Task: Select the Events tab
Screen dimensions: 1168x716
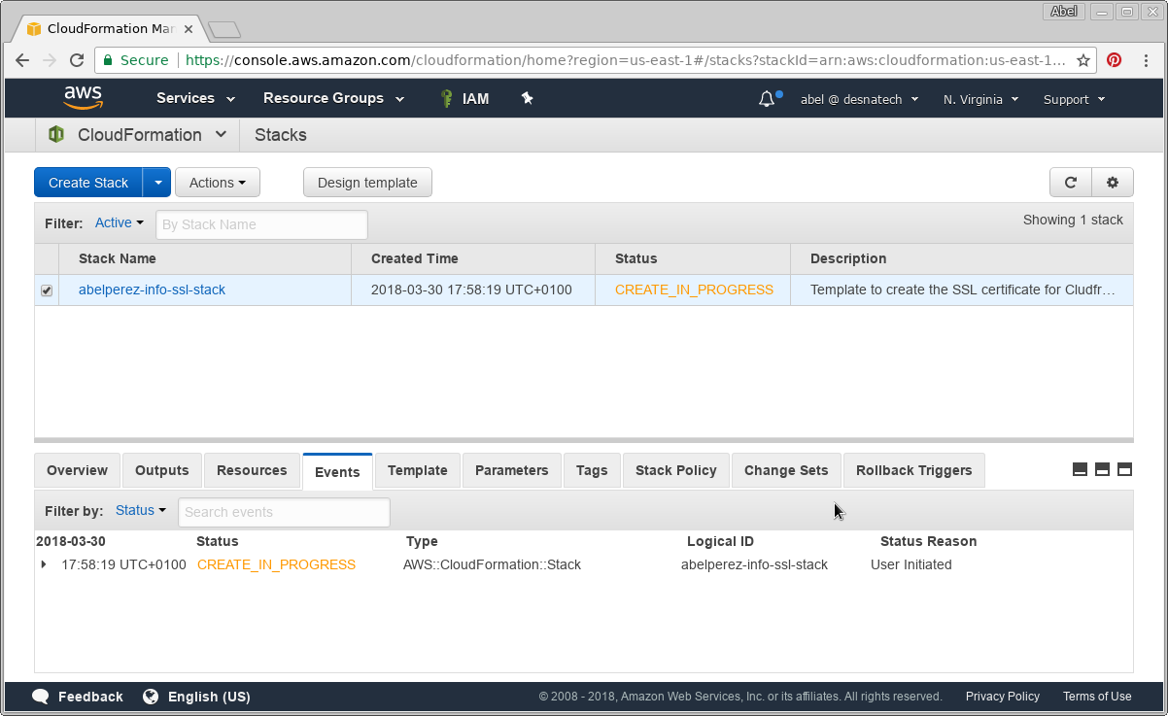Action: (x=337, y=472)
